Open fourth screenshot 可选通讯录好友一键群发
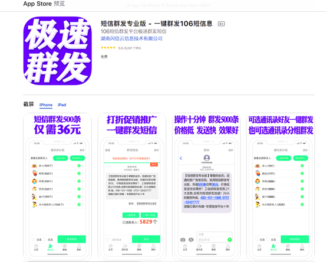 281,186
